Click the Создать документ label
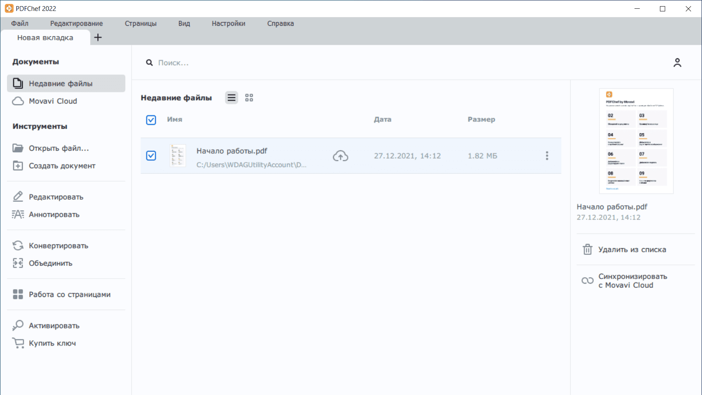Viewport: 702px width, 395px height. point(62,166)
